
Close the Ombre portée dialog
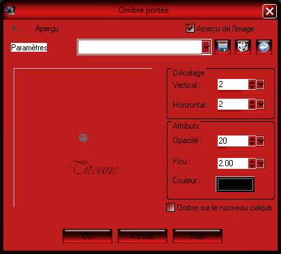click(269, 11)
